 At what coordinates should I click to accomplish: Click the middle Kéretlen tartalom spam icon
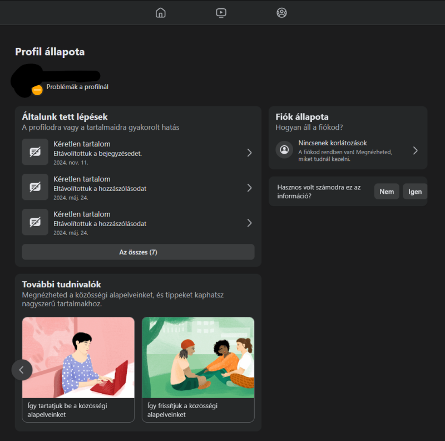coord(35,187)
